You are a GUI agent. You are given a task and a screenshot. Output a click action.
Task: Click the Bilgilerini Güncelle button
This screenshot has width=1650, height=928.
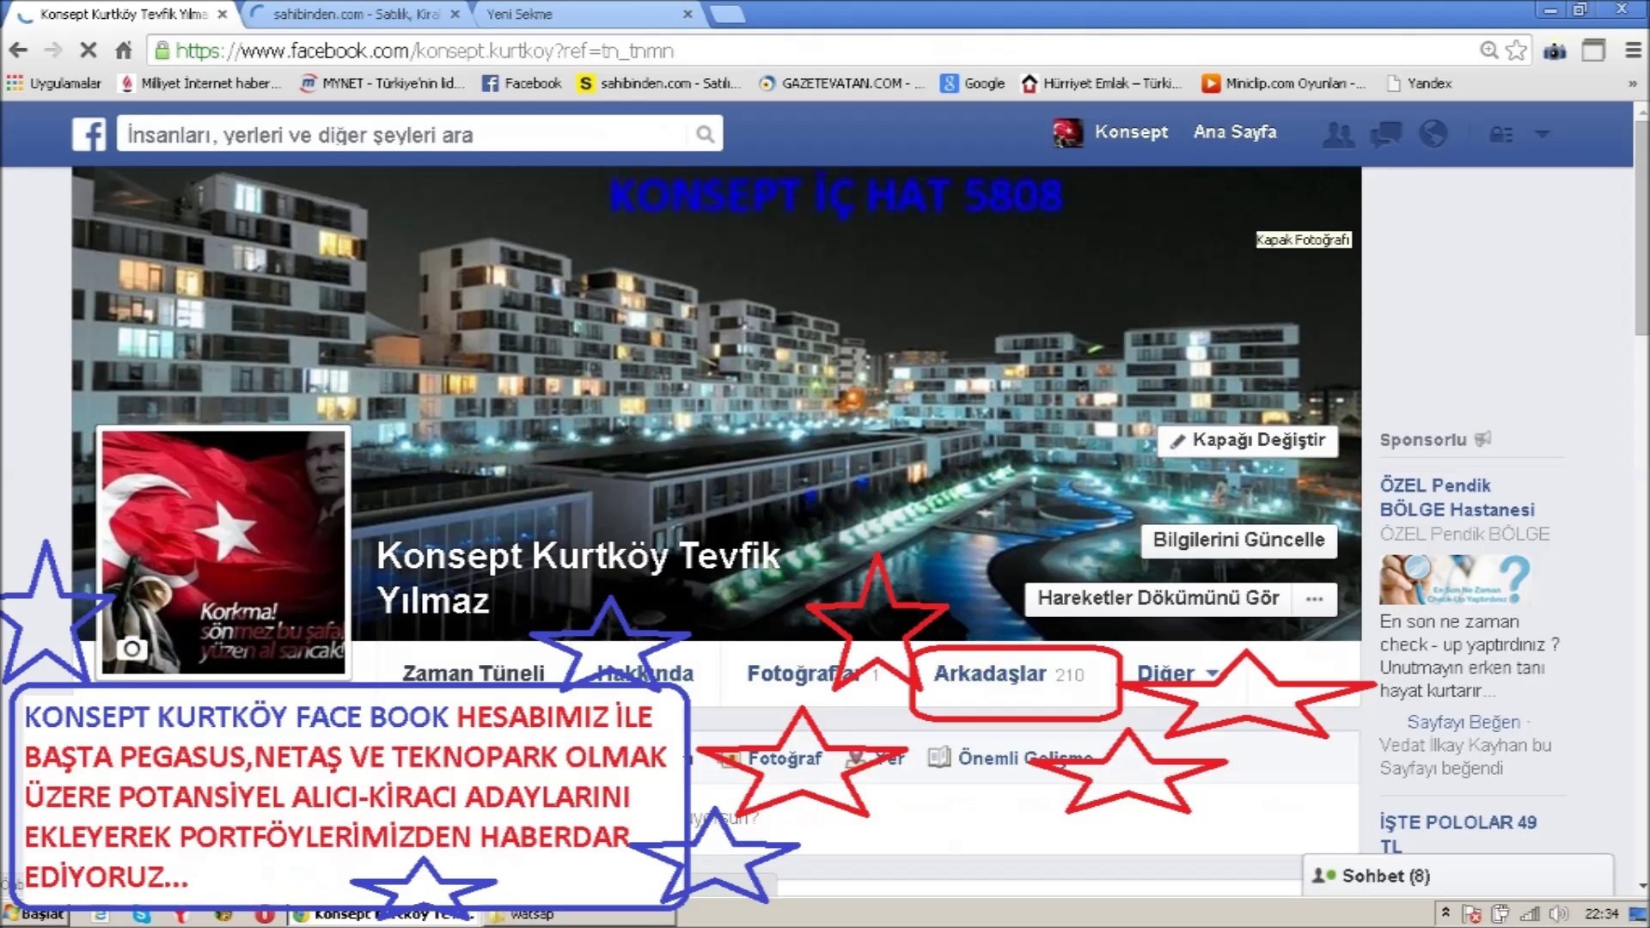1237,540
